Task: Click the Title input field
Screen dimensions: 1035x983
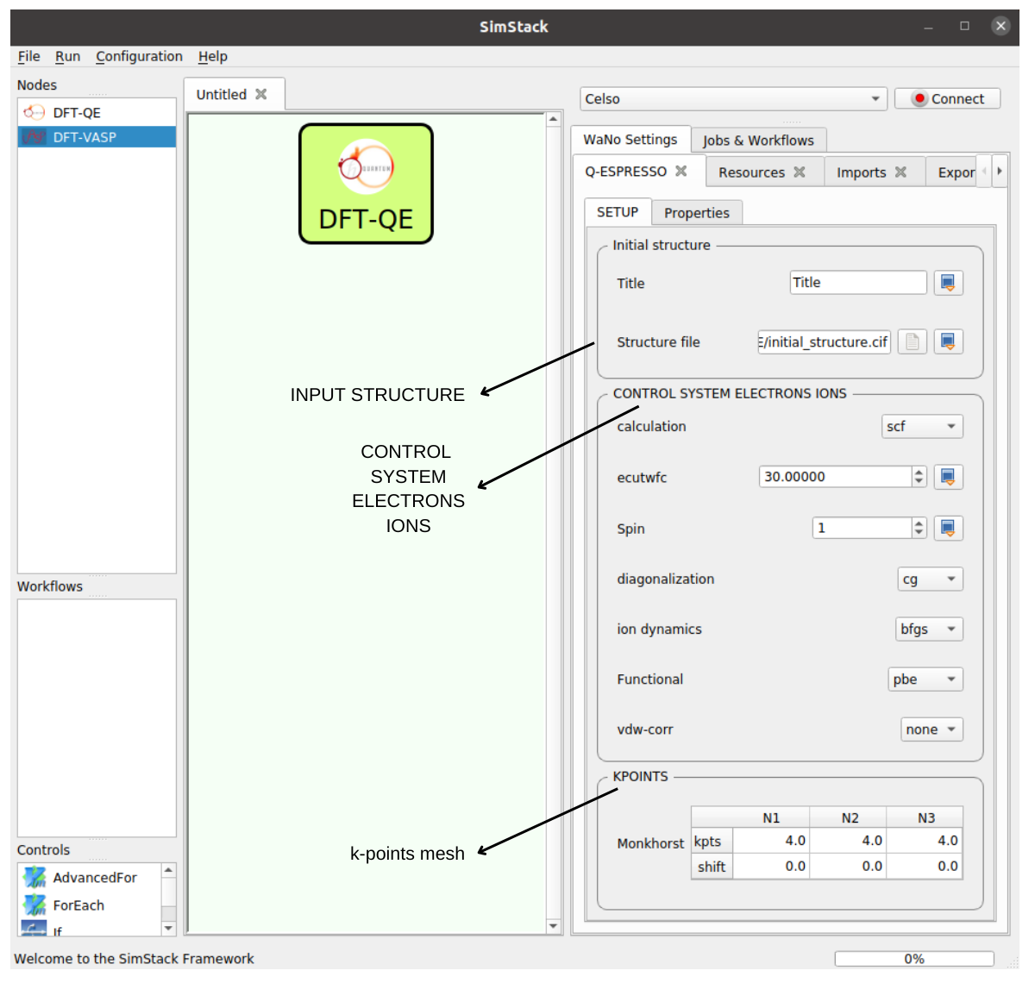Action: (x=858, y=282)
